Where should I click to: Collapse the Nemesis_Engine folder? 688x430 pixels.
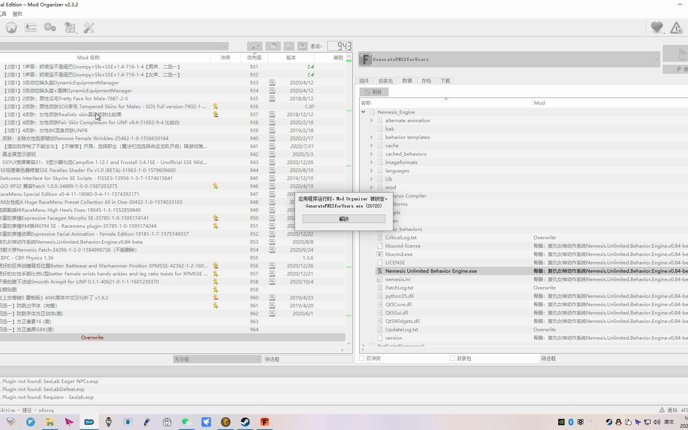[364, 112]
